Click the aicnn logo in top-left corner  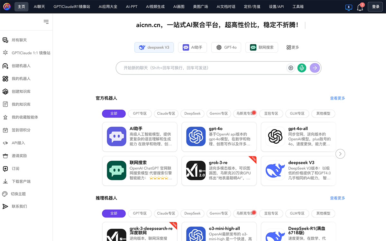click(x=7, y=6)
